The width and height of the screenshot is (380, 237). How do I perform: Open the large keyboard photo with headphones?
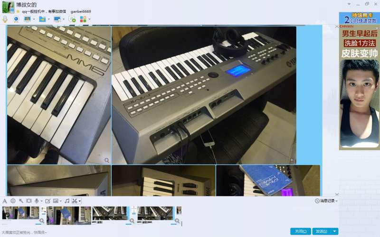pyautogui.click(x=204, y=95)
